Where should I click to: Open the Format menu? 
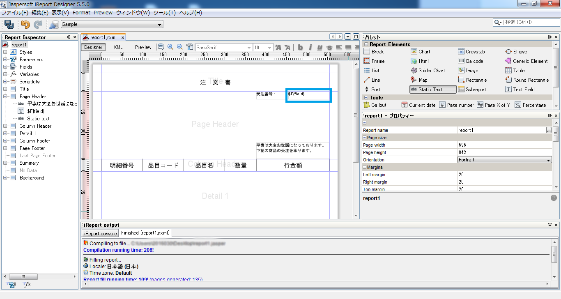[81, 12]
